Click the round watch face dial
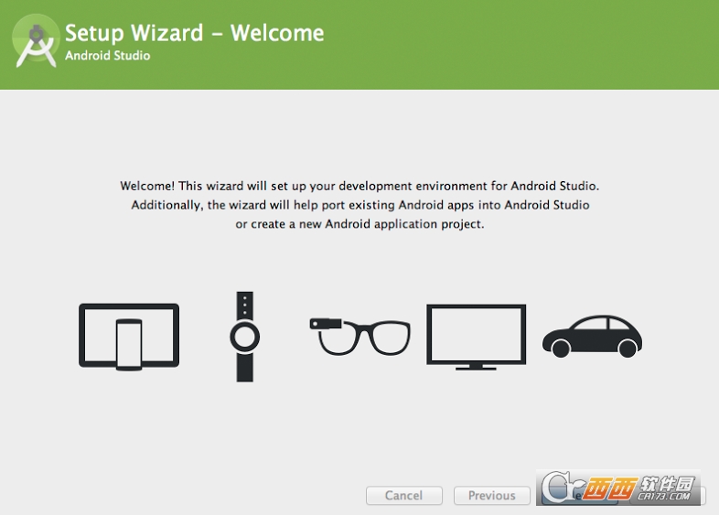 [x=244, y=338]
